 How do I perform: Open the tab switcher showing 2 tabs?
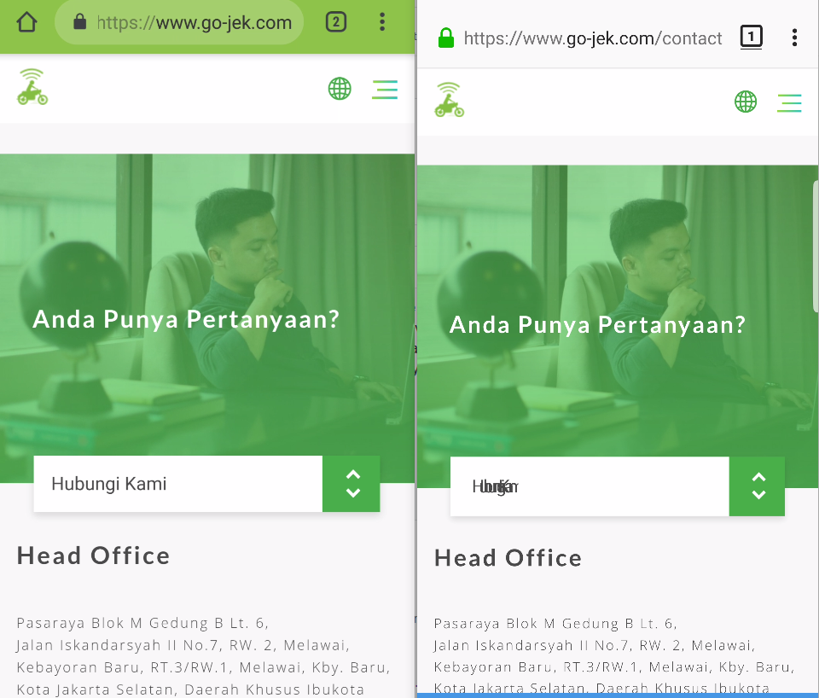pos(336,22)
